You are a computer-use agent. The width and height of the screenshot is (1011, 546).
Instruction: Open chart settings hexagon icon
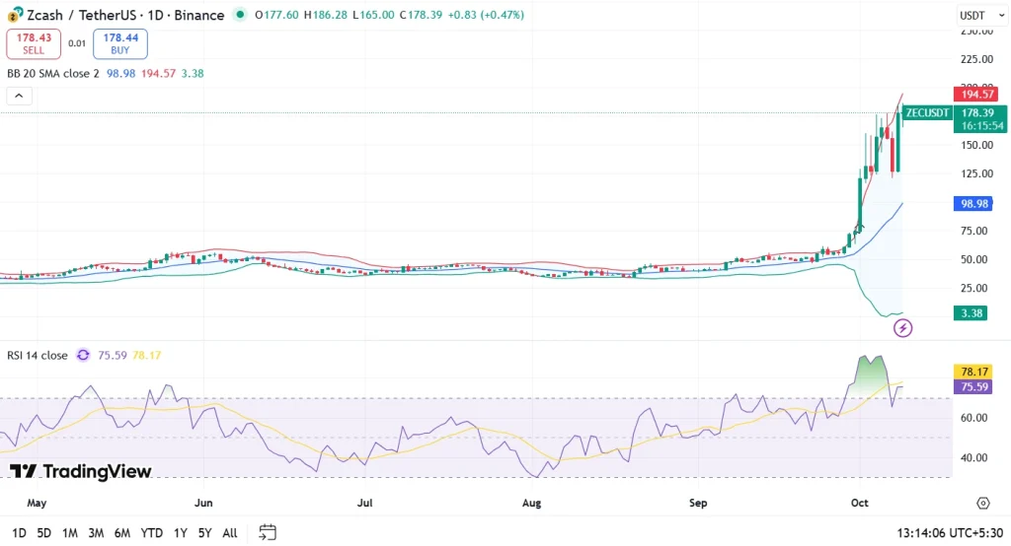pyautogui.click(x=982, y=504)
